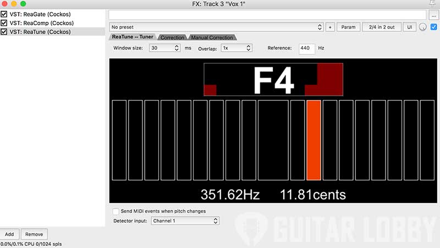The image size is (440, 248).
Task: Open the Detector input dropdown
Action: [185, 221]
